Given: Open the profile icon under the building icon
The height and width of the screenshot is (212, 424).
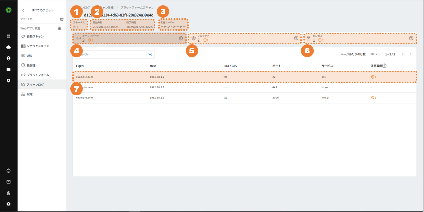Looking at the screenshot, I should [x=9, y=204].
